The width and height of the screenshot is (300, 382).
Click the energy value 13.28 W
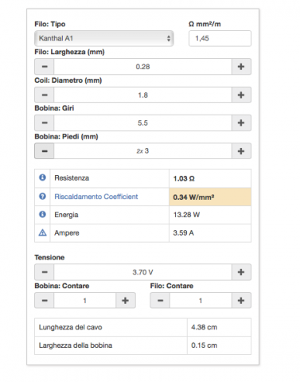(x=186, y=215)
